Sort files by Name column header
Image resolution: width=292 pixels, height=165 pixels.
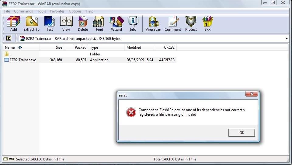[x=10, y=47]
